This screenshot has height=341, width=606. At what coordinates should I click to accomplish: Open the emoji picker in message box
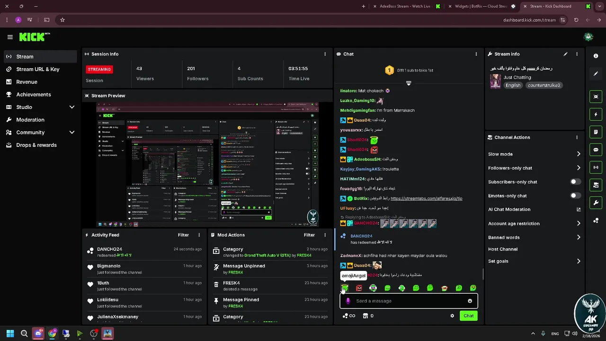[x=470, y=301]
